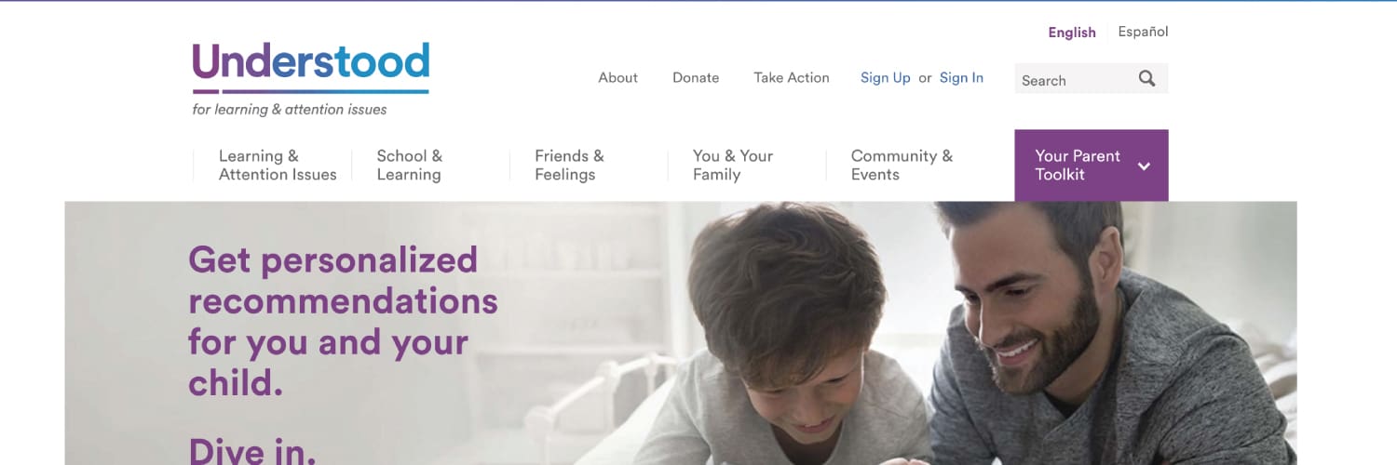Open the Take Action link
This screenshot has width=1397, height=465.
click(x=792, y=78)
